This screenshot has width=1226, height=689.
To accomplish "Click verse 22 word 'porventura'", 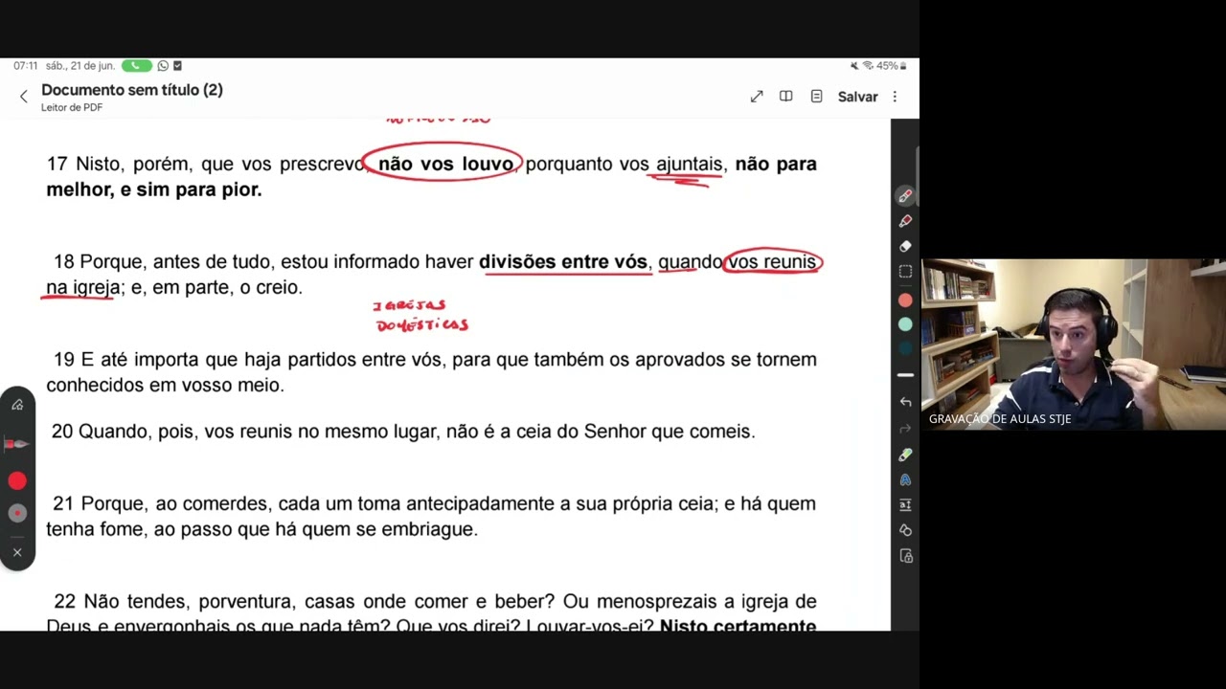I will [x=246, y=602].
